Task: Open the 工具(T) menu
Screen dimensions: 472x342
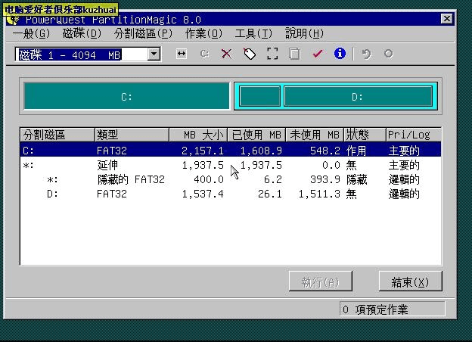Action: (x=253, y=33)
